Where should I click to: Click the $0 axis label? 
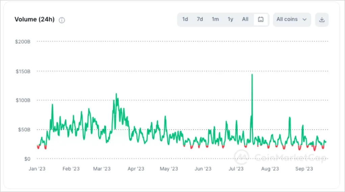27,159
